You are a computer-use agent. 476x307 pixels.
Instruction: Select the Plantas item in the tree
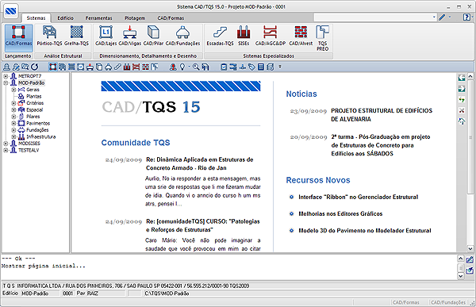tap(33, 96)
